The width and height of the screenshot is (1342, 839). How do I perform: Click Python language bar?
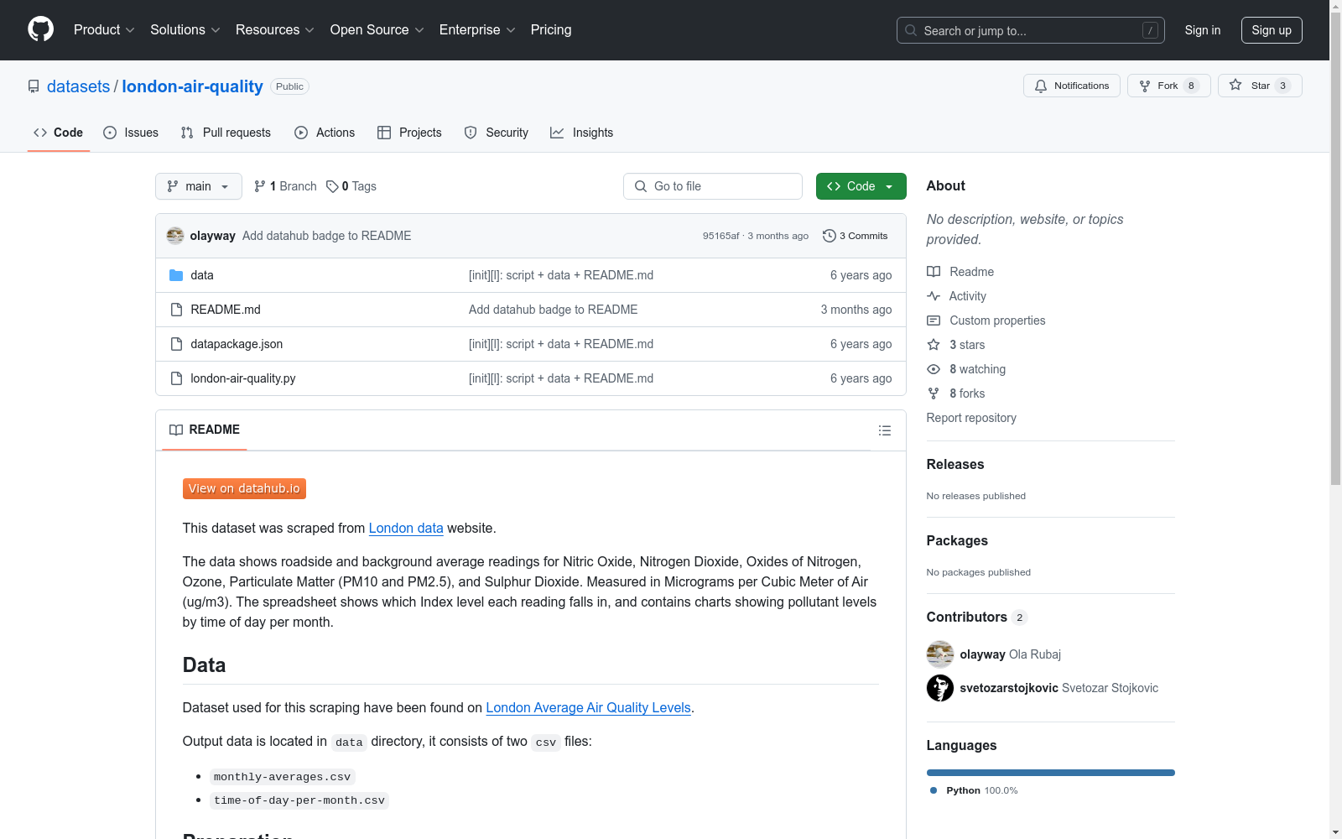1050,773
